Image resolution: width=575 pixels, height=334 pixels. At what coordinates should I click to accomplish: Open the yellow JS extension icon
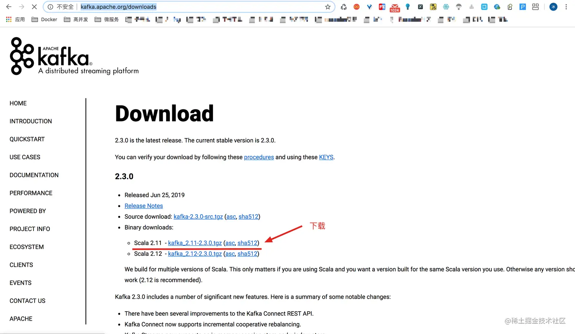point(433,7)
